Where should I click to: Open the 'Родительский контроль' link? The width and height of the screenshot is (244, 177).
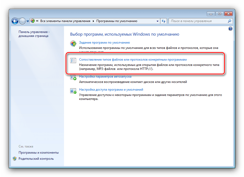[36, 159]
